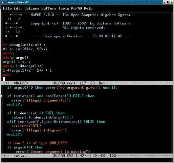
Task: Click the emacs@eole title bar text
Action: pyautogui.click(x=19, y=2)
